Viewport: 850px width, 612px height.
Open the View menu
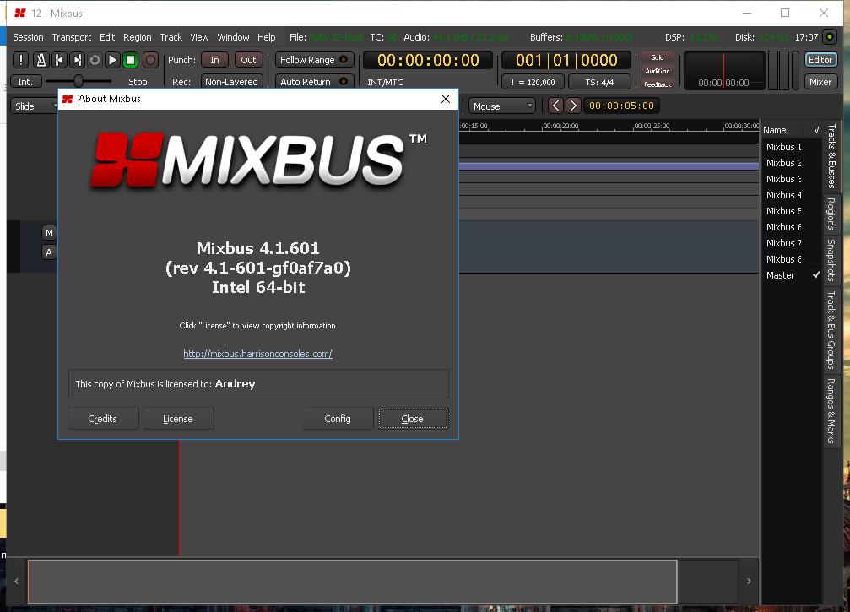click(199, 37)
